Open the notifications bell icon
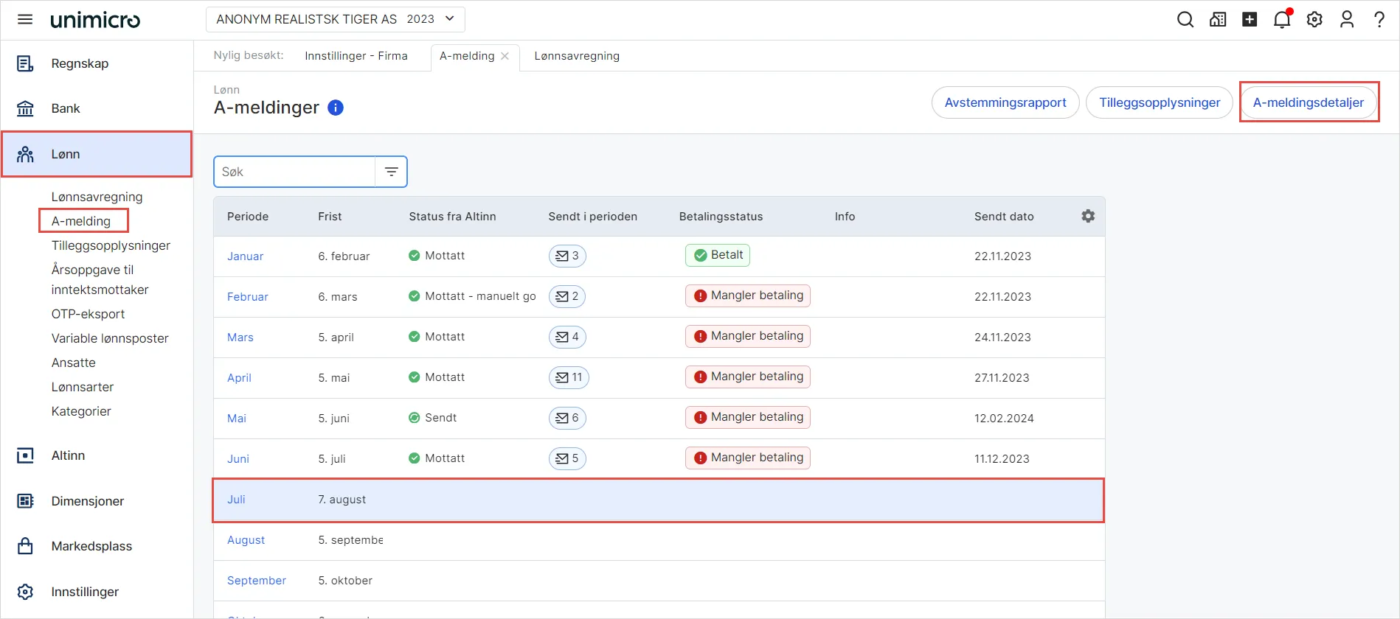 pos(1282,19)
